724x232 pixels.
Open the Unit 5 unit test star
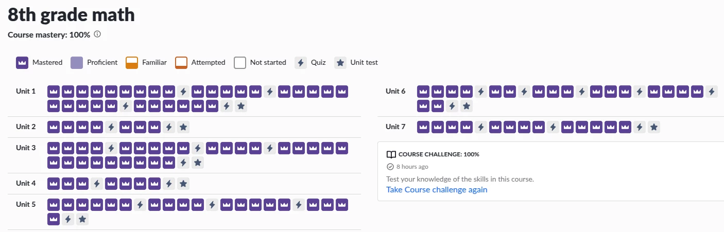coord(82,219)
